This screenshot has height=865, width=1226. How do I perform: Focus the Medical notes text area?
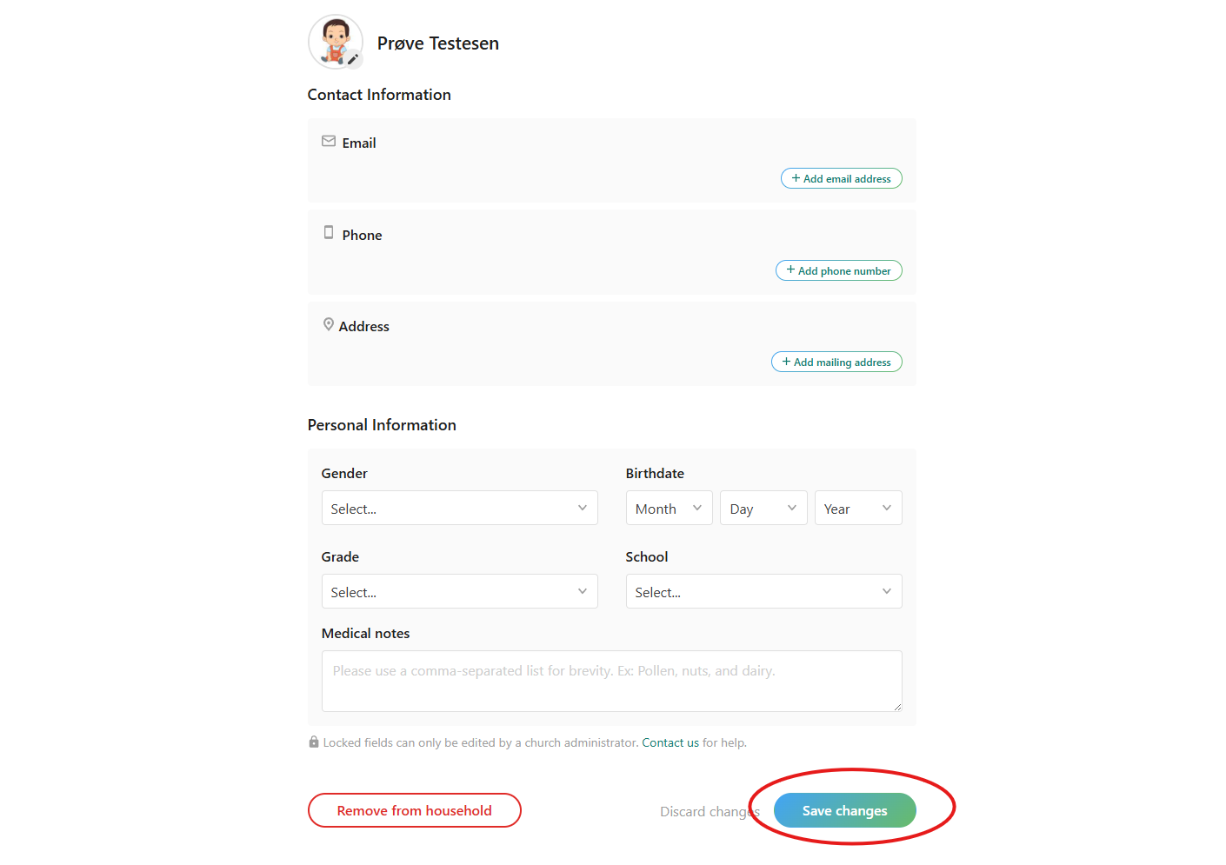click(x=611, y=682)
